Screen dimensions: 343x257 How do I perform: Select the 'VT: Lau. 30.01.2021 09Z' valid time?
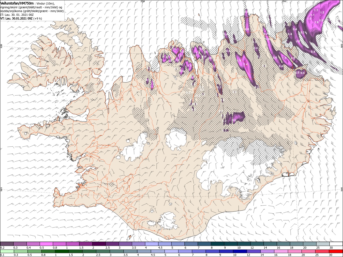click(x=16, y=18)
